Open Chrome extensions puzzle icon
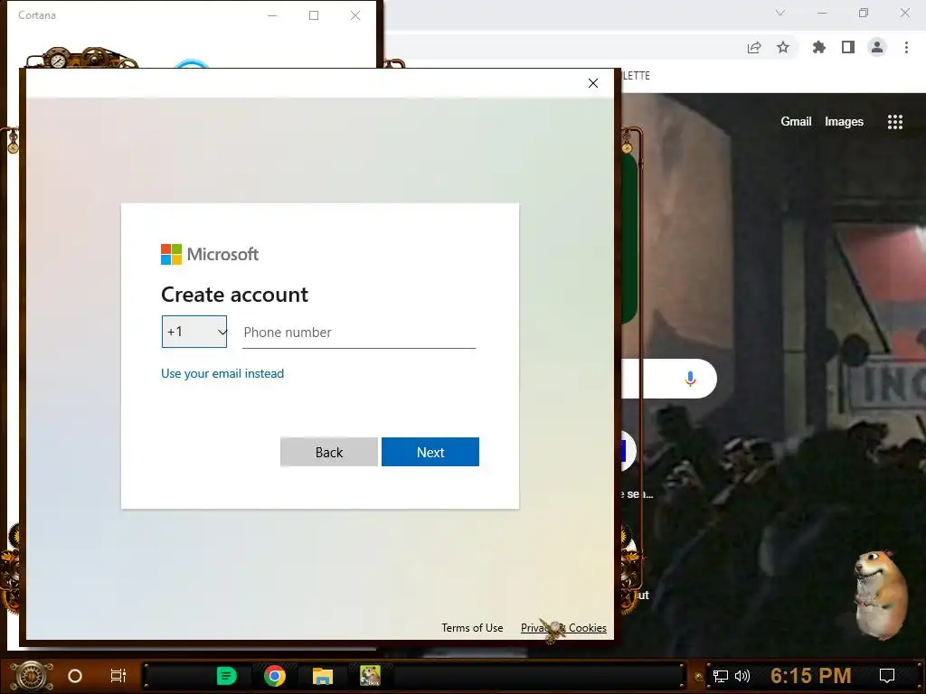The height and width of the screenshot is (694, 926). pyautogui.click(x=818, y=47)
